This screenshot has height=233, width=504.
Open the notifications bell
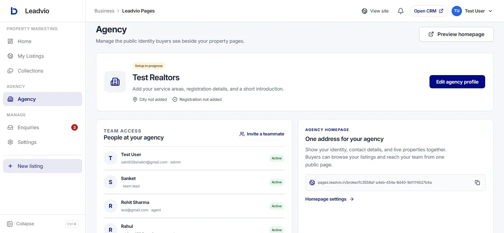pos(401,11)
